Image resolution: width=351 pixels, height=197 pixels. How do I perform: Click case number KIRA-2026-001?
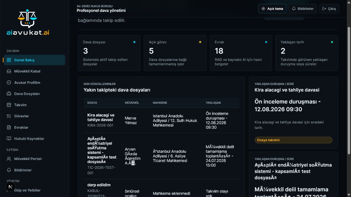point(100,125)
